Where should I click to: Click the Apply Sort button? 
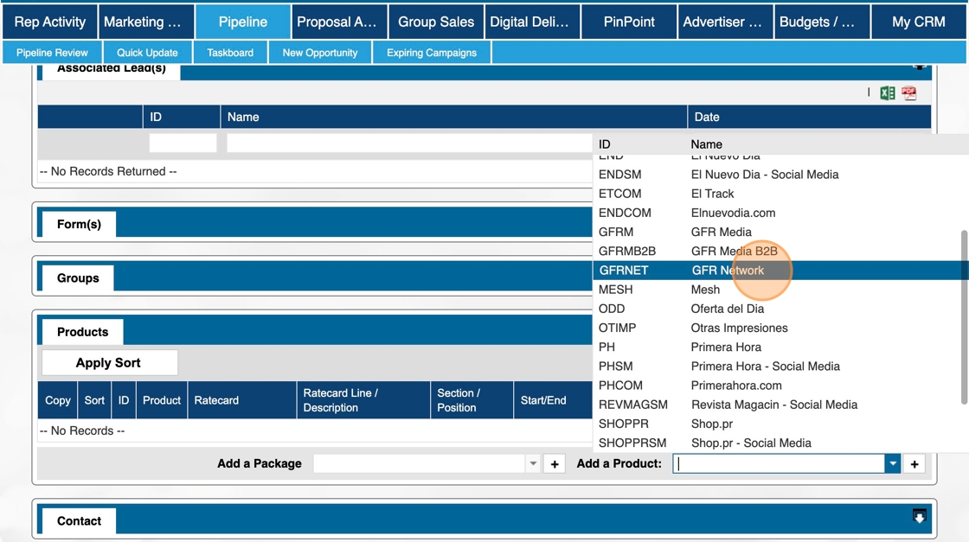point(109,362)
